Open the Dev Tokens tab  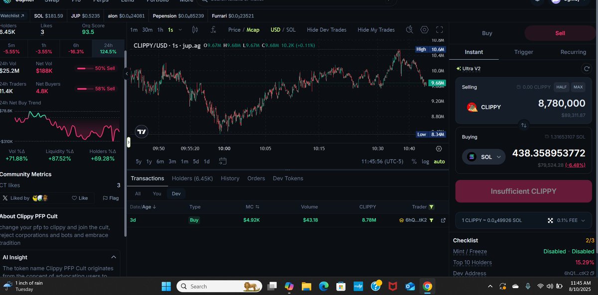coord(288,178)
